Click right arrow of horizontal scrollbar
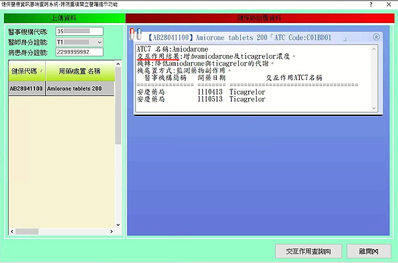Screen dimensions: 398x263 pos(111,231)
